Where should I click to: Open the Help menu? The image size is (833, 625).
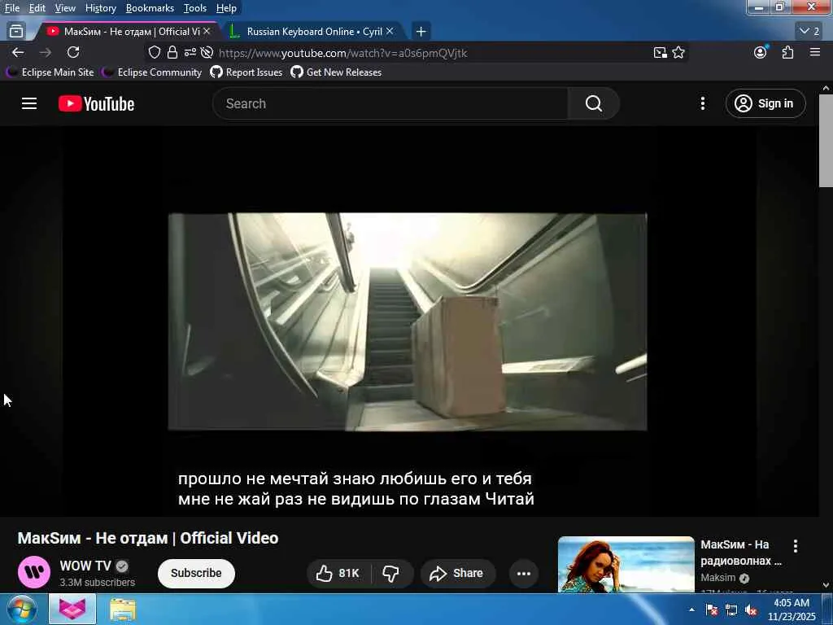pos(226,8)
